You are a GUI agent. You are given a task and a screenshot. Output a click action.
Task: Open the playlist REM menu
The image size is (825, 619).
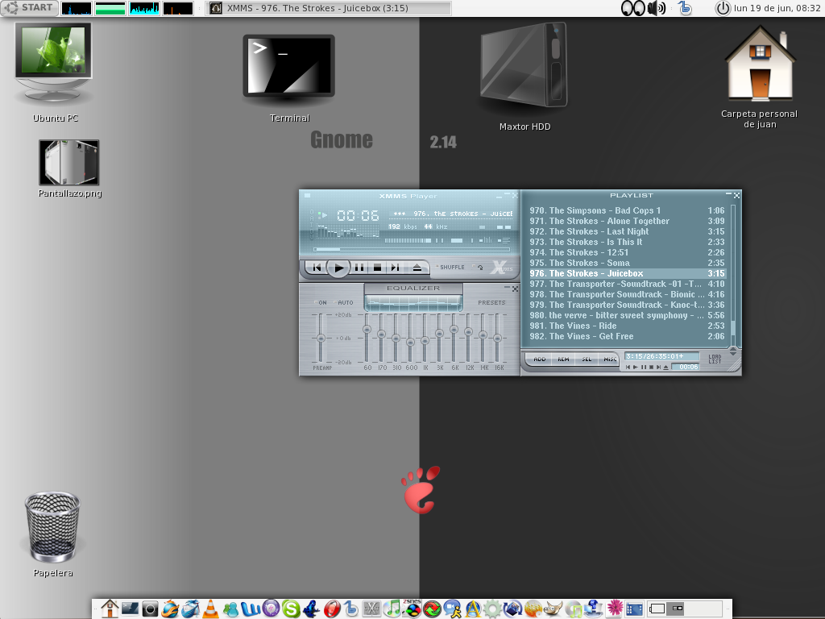point(563,359)
